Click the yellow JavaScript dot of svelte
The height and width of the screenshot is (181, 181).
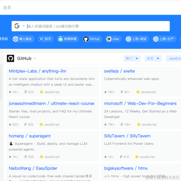coord(138,92)
